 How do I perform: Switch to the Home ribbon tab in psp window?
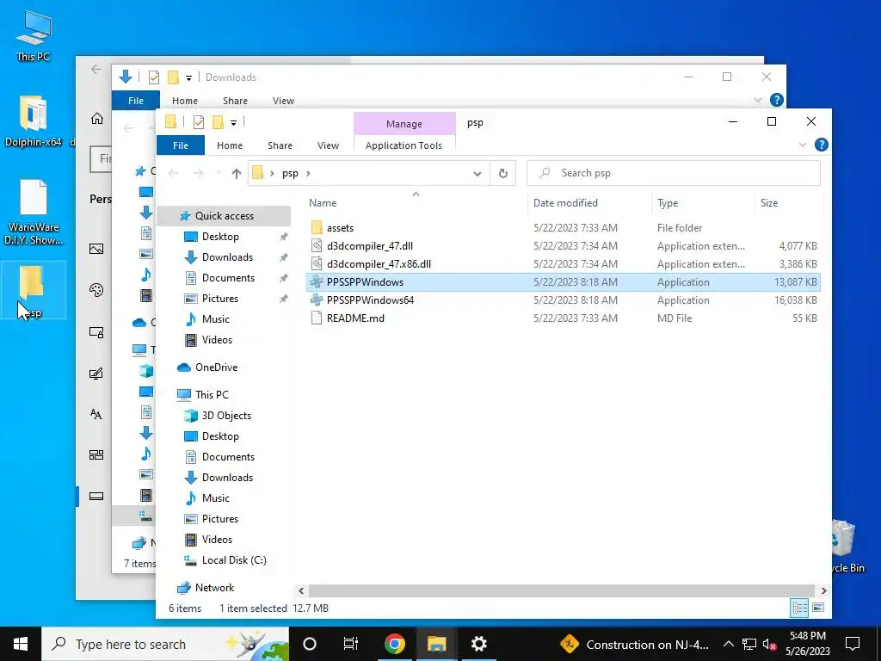tap(229, 145)
